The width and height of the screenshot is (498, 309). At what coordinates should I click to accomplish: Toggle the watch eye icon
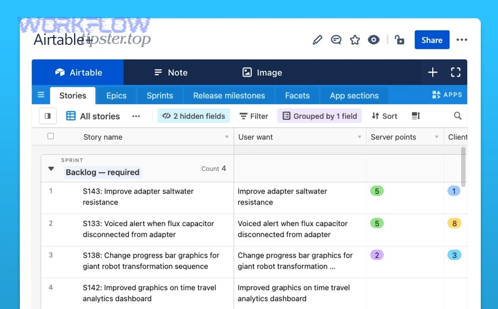click(373, 40)
